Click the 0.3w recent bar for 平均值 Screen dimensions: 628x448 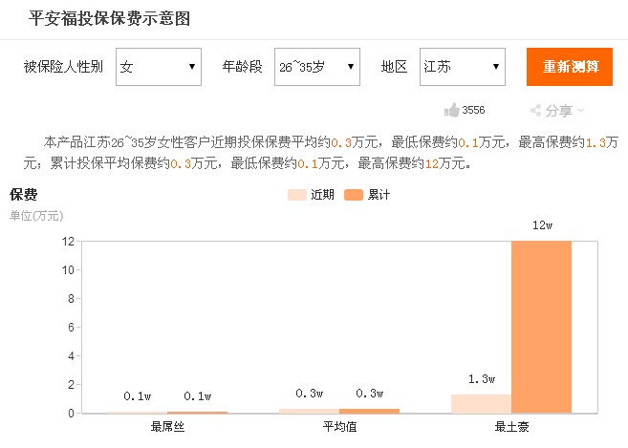(x=309, y=411)
